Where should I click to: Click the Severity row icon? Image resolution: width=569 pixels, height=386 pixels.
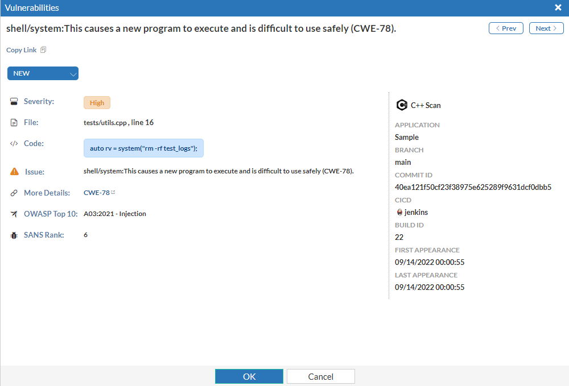pyautogui.click(x=14, y=102)
